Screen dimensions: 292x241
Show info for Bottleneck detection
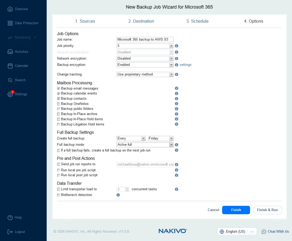118,195
